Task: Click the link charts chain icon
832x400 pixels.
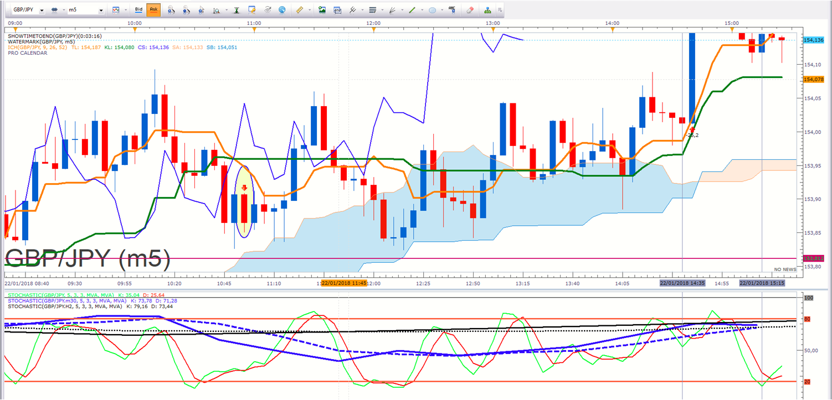Action: 54,10
